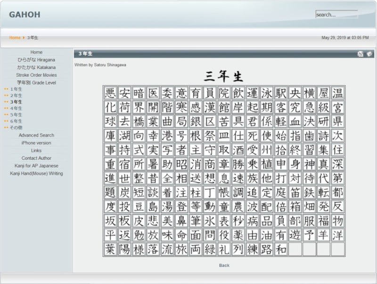Click the email icon in article header
Viewport: 377px width, 284px height.
pos(369,54)
